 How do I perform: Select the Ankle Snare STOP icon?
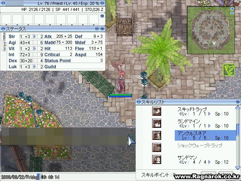pyautogui.click(x=157, y=135)
